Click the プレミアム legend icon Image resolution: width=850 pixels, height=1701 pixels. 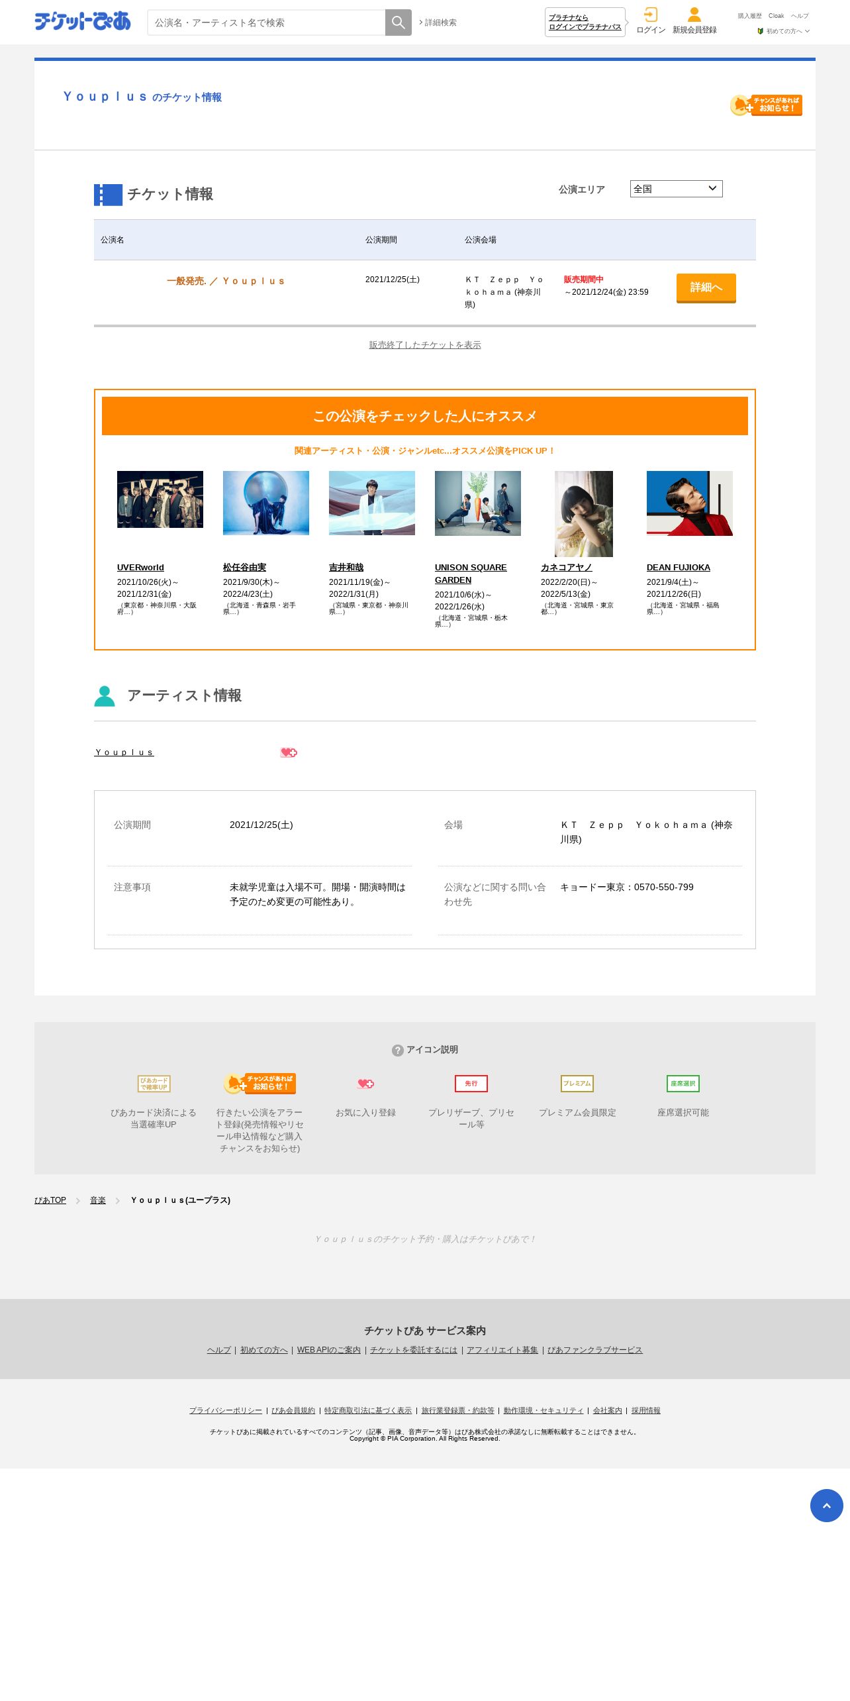(x=577, y=1084)
